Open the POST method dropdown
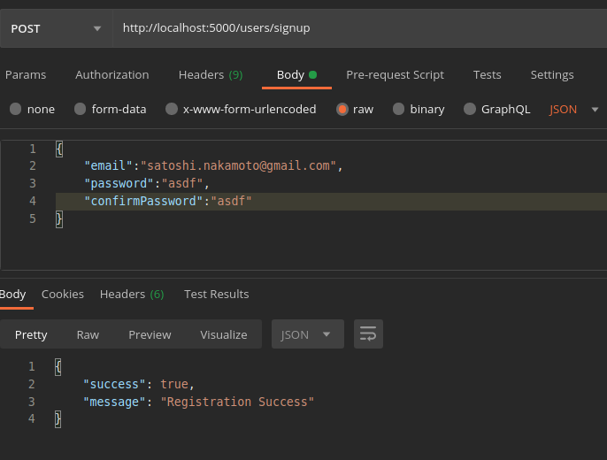The height and width of the screenshot is (460, 607). (55, 28)
